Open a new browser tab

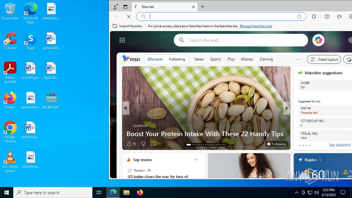pos(203,7)
